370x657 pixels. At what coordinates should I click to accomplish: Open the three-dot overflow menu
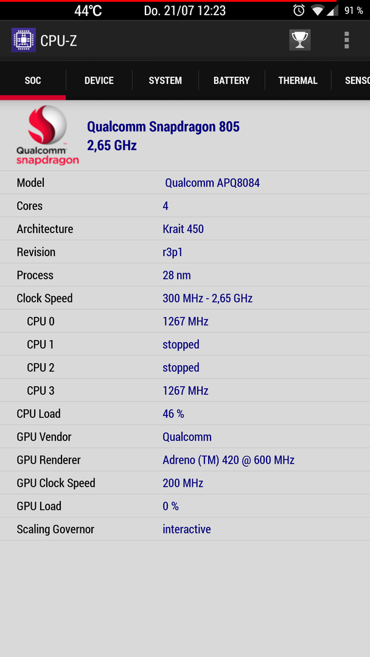click(346, 40)
